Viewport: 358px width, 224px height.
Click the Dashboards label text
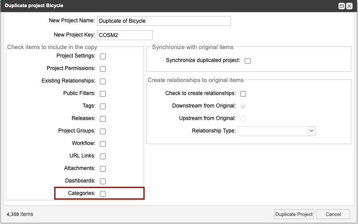tap(80, 181)
